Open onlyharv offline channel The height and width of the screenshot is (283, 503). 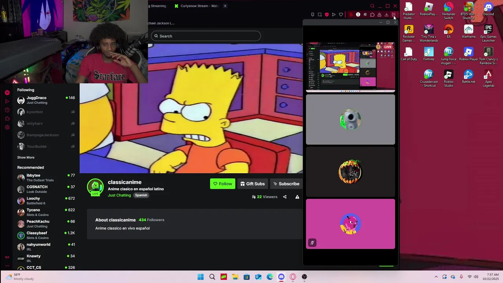coord(46,123)
